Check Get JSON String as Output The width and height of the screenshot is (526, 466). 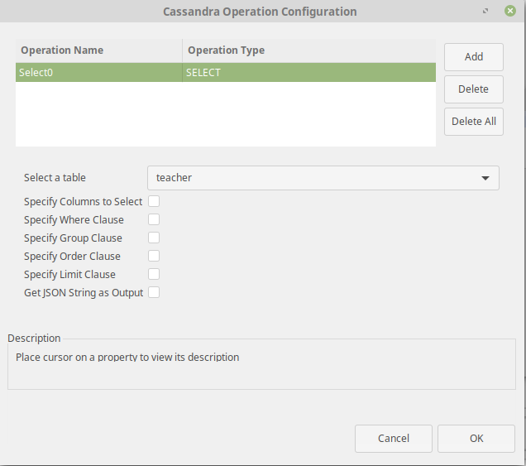point(154,292)
